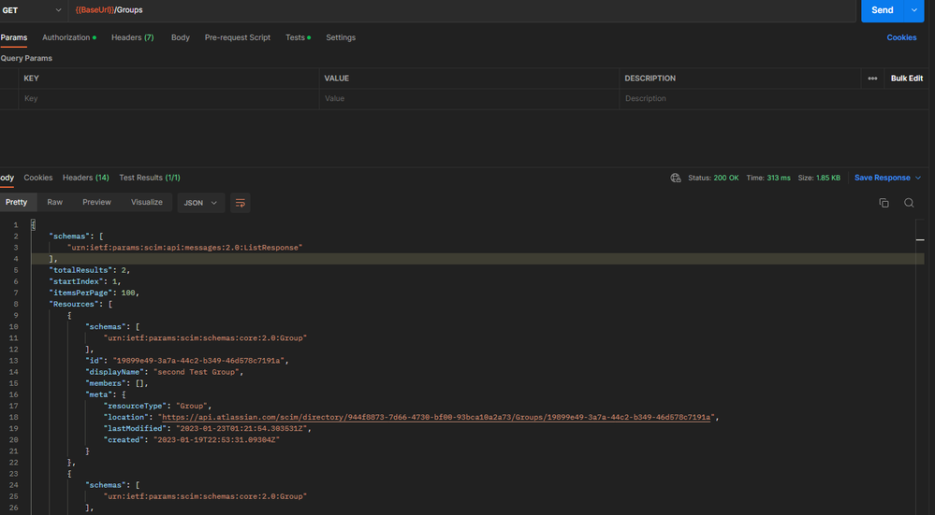Expand Save Response dropdown chevron
Viewport: 935px width, 515px height.
point(918,178)
